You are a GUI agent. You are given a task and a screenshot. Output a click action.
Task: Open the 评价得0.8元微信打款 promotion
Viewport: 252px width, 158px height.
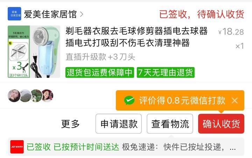pyautogui.click(x=180, y=100)
